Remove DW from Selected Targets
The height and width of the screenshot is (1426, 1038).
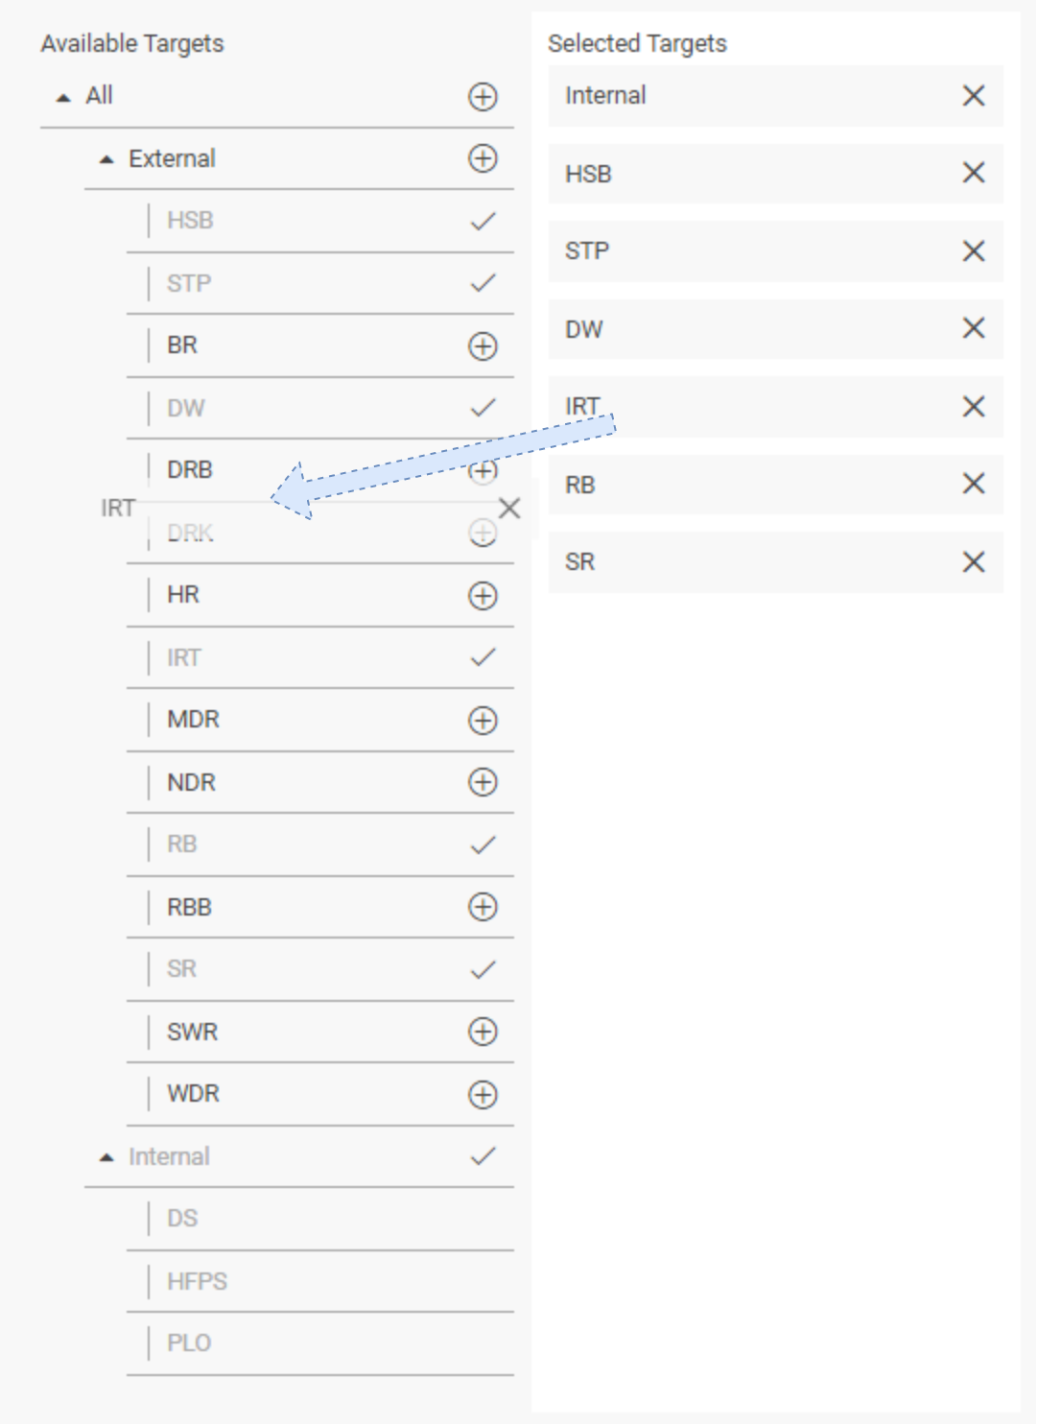click(x=973, y=328)
